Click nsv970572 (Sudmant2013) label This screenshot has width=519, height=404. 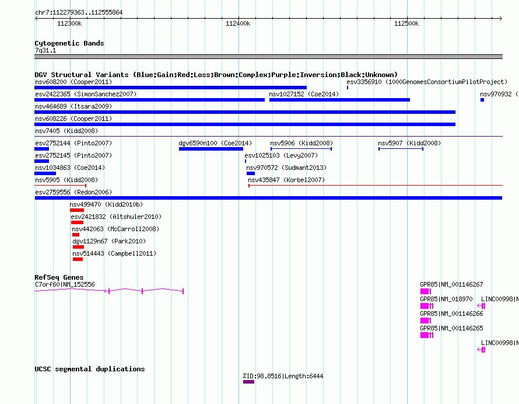coord(286,168)
